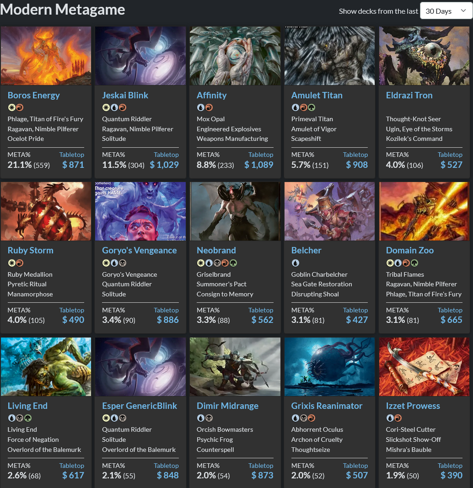473x488 pixels.
Task: Click the blue mana icon under Jeskai Blink
Action: (x=114, y=107)
